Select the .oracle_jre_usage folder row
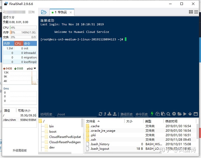201x158 pixels. (x=140, y=130)
